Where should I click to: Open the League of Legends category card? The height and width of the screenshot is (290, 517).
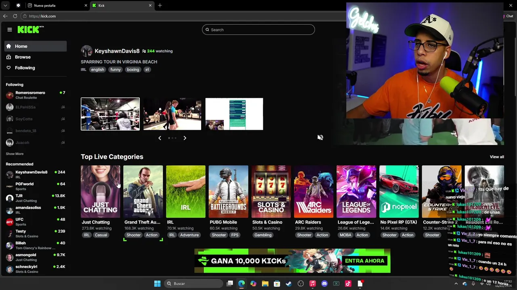pyautogui.click(x=356, y=192)
